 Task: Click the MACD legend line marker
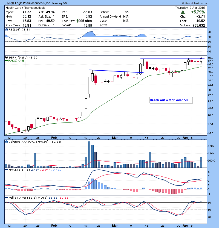tap(6, 170)
